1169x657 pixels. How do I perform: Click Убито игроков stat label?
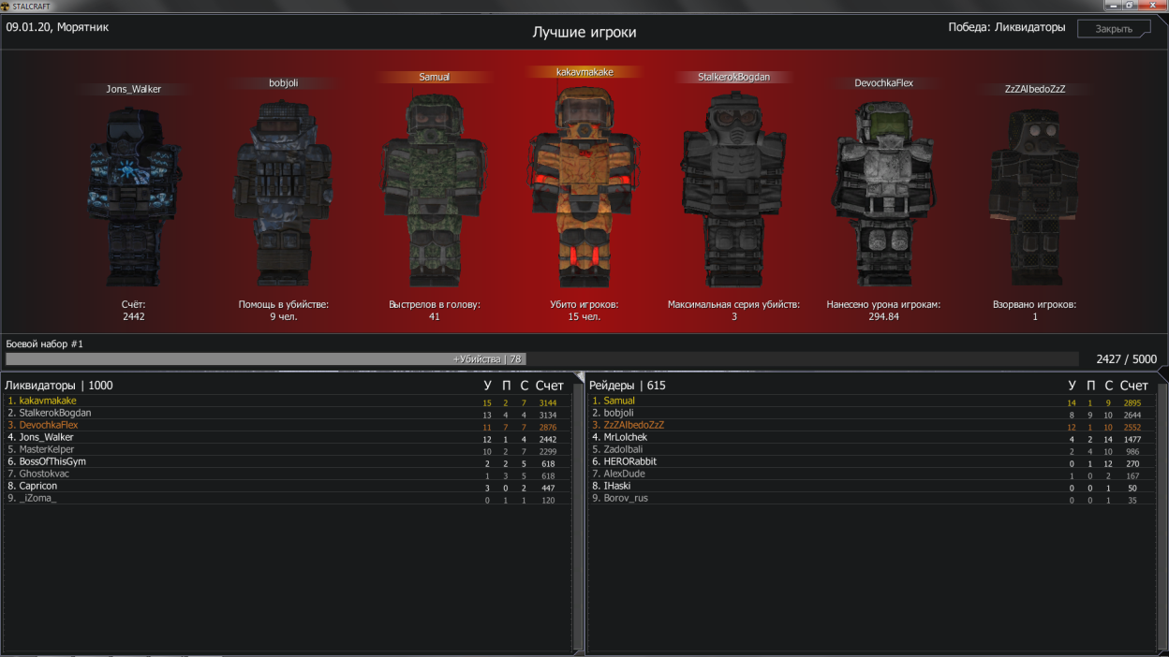pos(584,304)
